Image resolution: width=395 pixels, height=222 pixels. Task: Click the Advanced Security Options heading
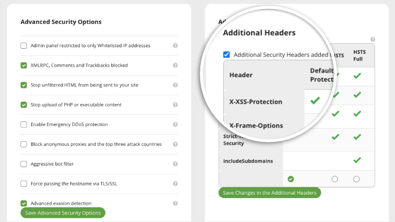click(x=61, y=22)
